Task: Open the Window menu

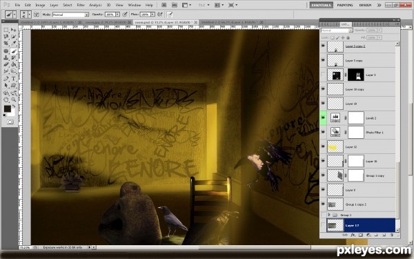Action: 134,5
